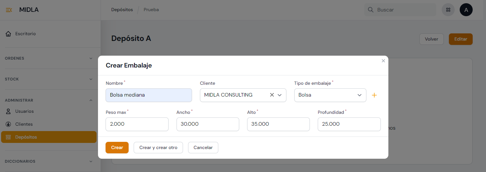Viewport: 486px width, 172px height.
Task: Collapse the sidebar using the menu icon
Action: (x=9, y=10)
